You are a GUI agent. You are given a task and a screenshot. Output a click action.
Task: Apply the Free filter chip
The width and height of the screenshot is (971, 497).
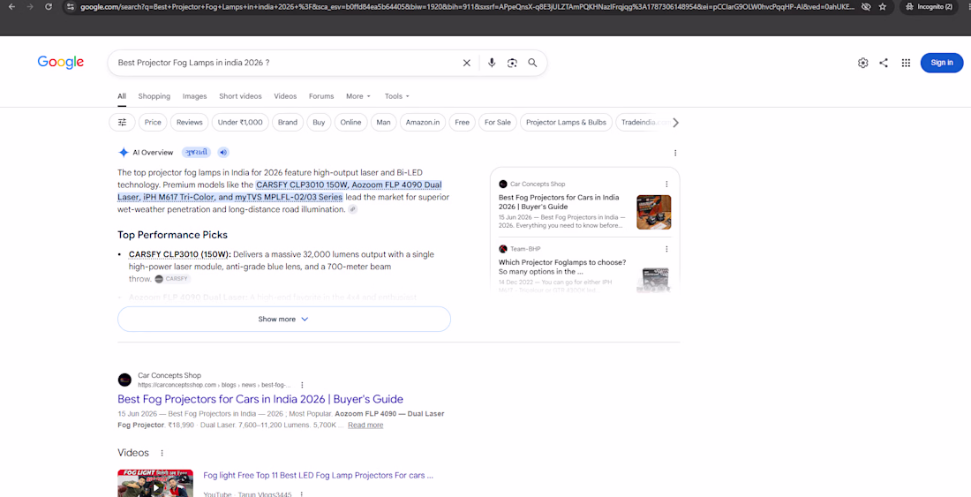[462, 123]
